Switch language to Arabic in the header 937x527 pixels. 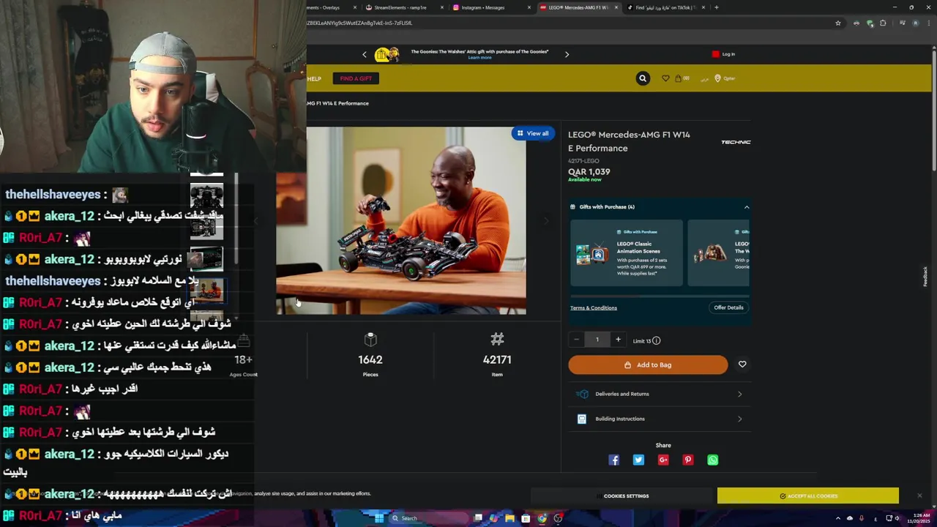pos(704,78)
